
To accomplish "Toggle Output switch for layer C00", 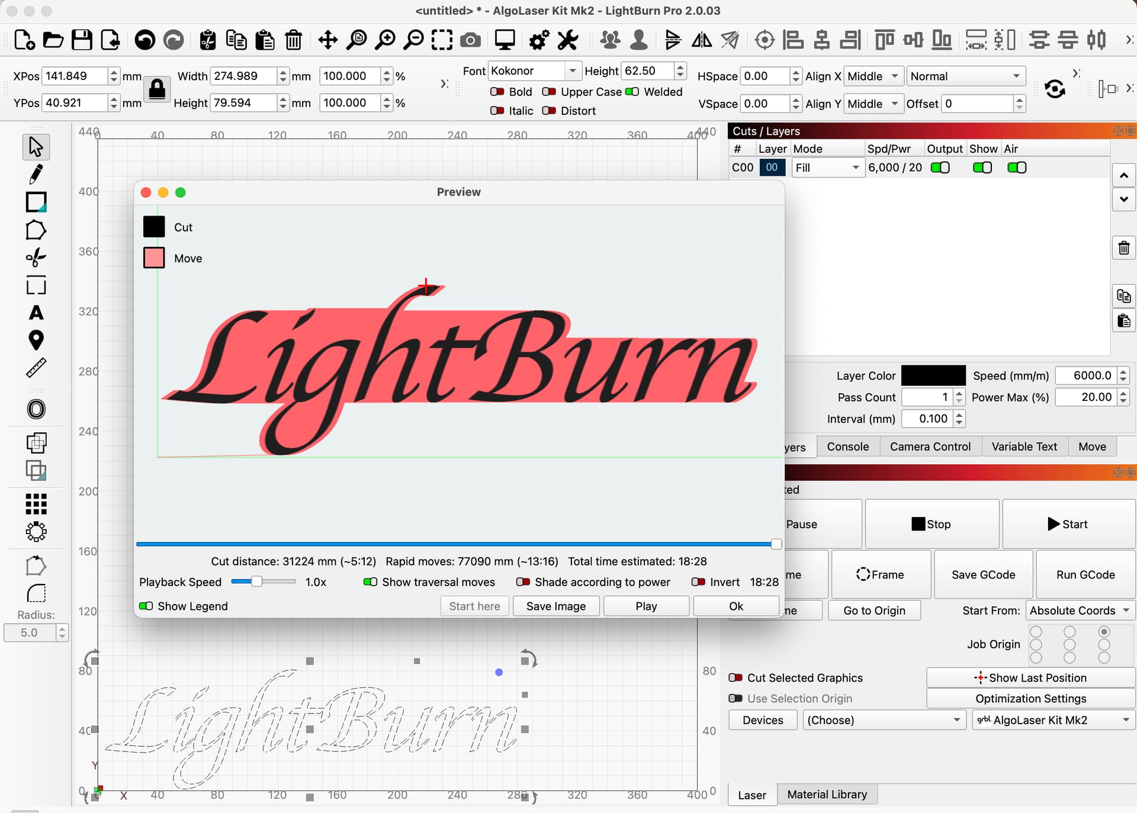I will click(940, 168).
